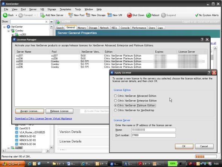Click the Release License button
Viewport: 222px width, 167px height.
59,111
